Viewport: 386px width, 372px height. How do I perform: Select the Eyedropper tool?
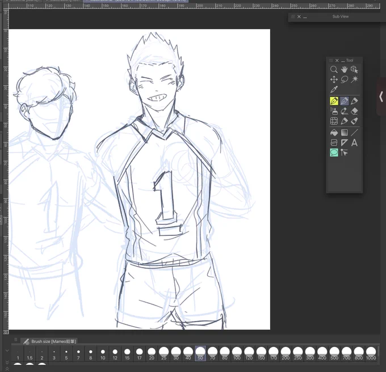pyautogui.click(x=334, y=90)
